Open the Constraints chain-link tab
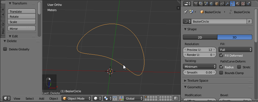The height and width of the screenshot is (102, 258). 222,4
